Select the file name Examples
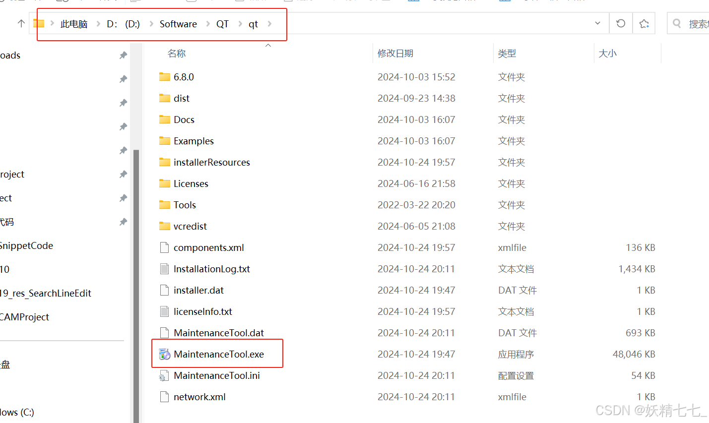Image resolution: width=709 pixels, height=423 pixels. tap(193, 141)
